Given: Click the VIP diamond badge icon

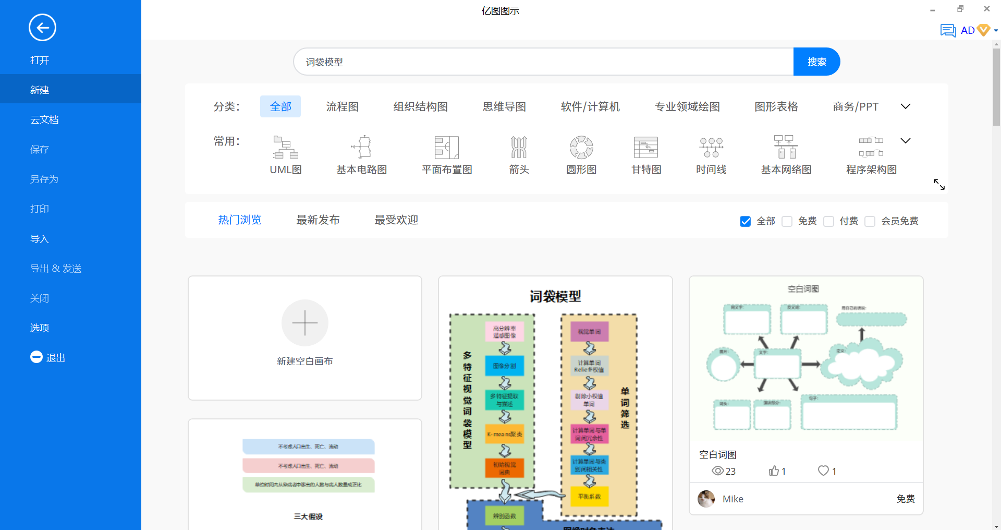Looking at the screenshot, I should click(983, 30).
